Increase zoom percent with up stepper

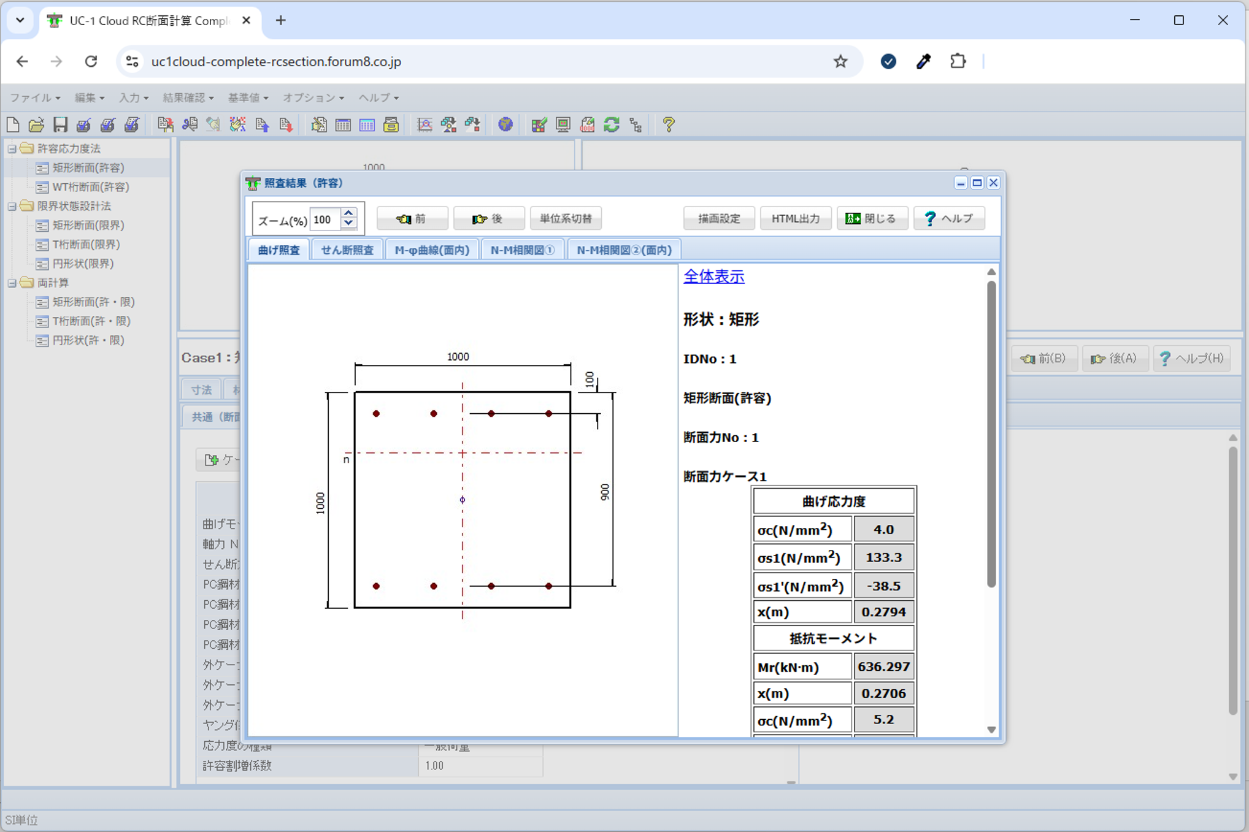click(348, 213)
